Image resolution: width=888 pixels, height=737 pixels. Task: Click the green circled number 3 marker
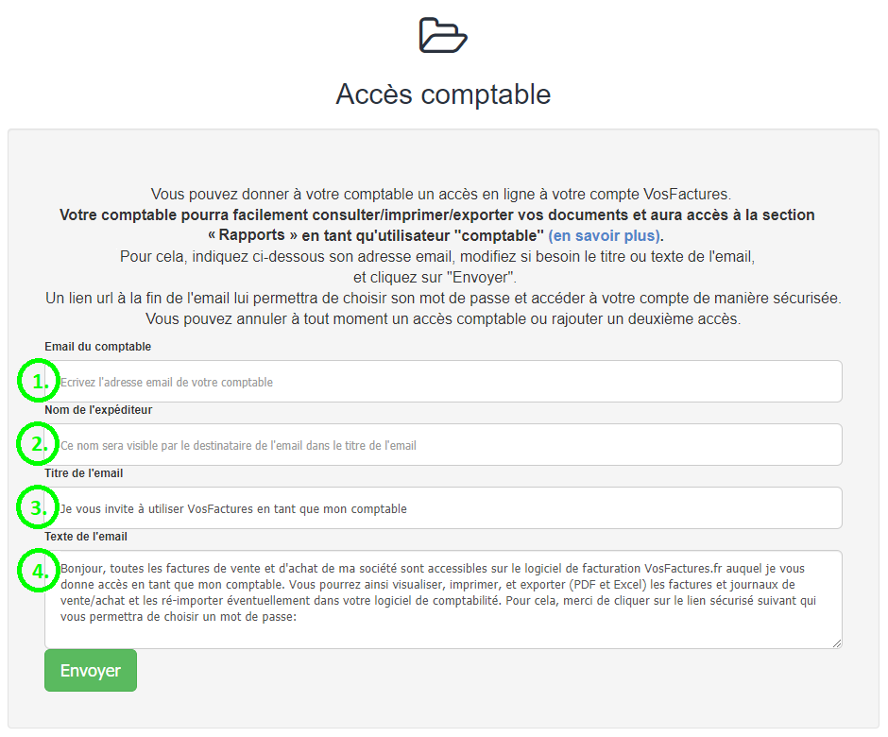tap(38, 507)
